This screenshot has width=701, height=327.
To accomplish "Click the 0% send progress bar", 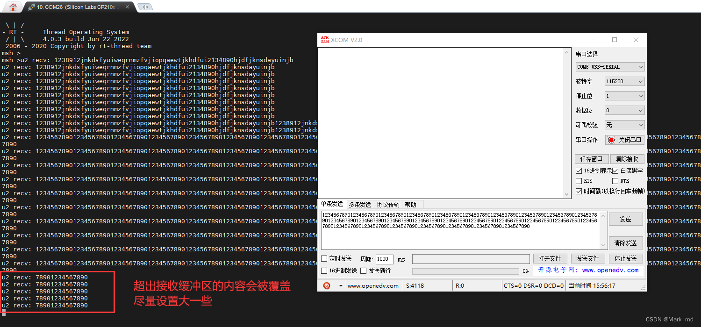I will click(x=465, y=271).
